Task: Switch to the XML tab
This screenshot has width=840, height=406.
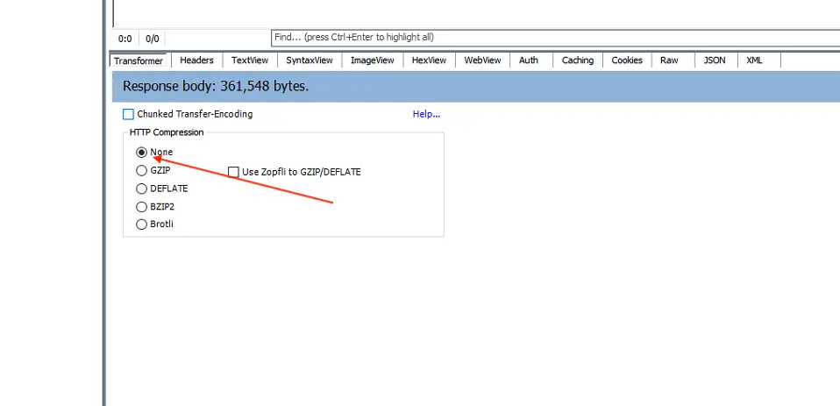Action: 754,60
